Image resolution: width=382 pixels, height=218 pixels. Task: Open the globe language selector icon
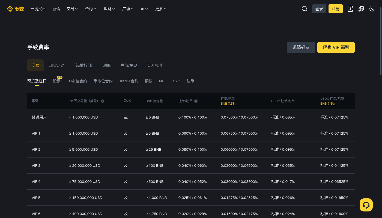361,9
